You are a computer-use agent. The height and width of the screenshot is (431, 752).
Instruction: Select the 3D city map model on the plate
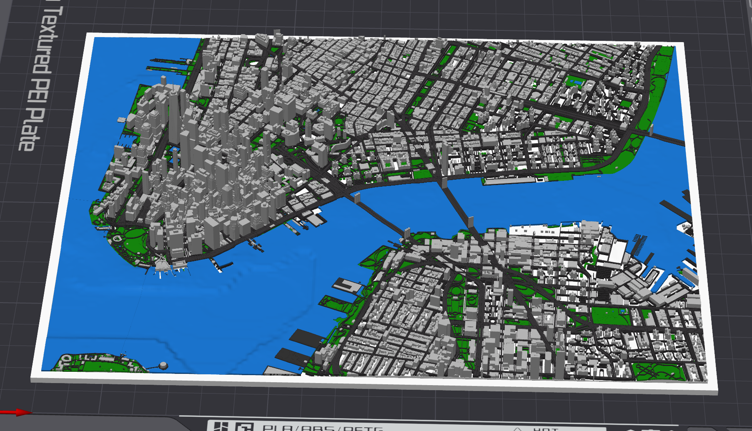pos(374,212)
